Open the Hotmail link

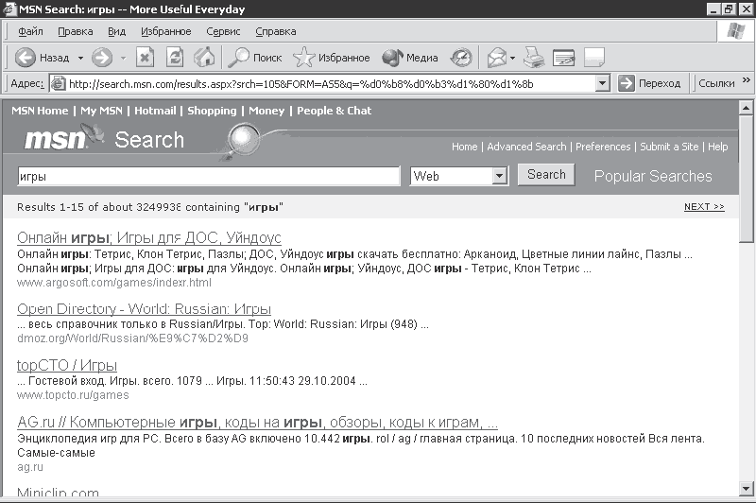pyautogui.click(x=155, y=111)
